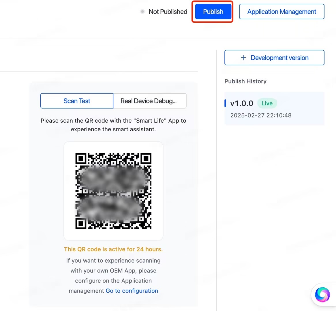Select the Real Device Debug tab
Screen dimensions: 336x311
[x=149, y=101]
